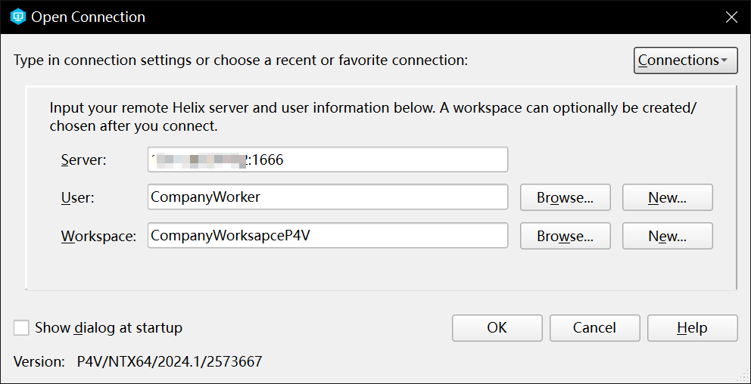Click the version text P4V/NTX64/2024.1/2573667
751x384 pixels.
coord(170,361)
